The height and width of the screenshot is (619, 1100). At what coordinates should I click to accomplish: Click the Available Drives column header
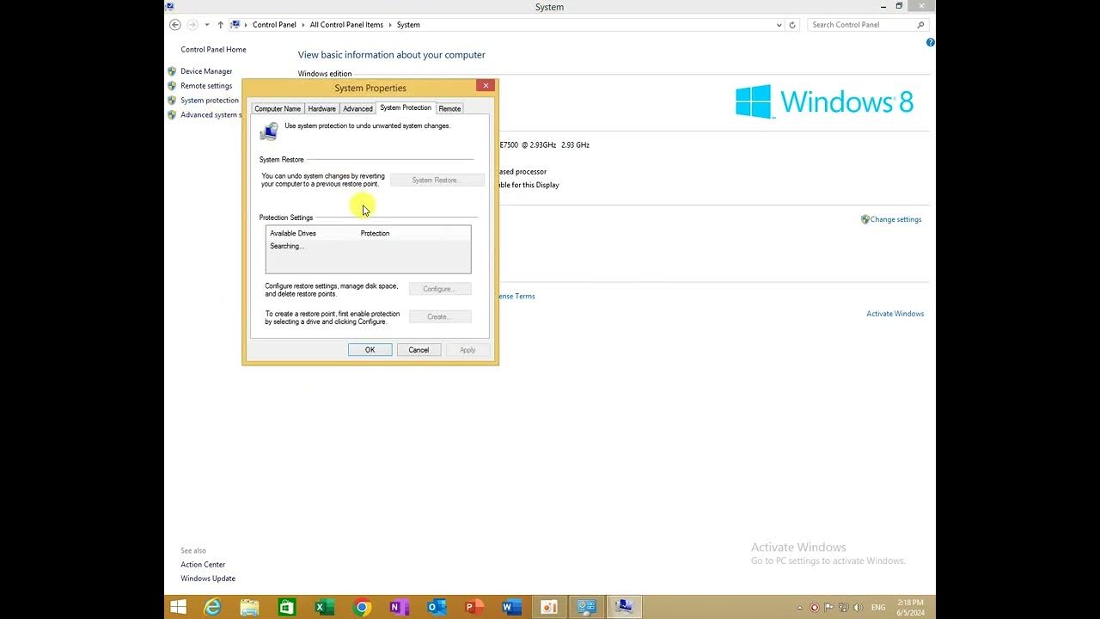293,233
